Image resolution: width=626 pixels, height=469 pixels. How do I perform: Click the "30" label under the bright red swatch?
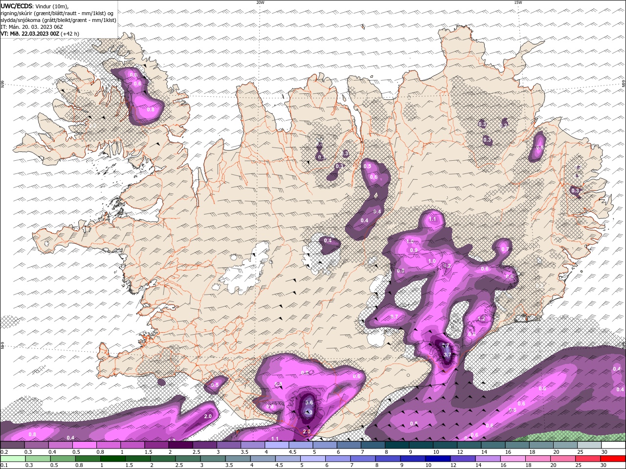(604, 466)
